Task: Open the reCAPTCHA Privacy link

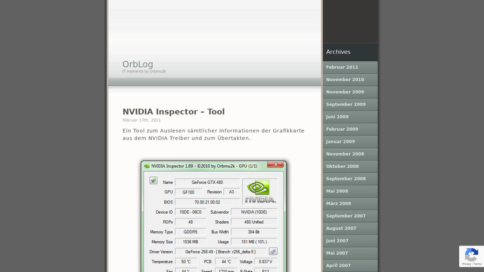Action: coord(466,264)
